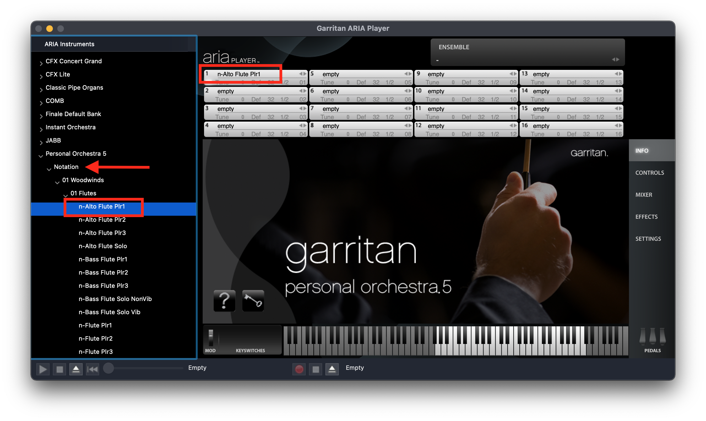This screenshot has width=706, height=421.
Task: Click the MOD wheel control
Action: click(x=211, y=337)
